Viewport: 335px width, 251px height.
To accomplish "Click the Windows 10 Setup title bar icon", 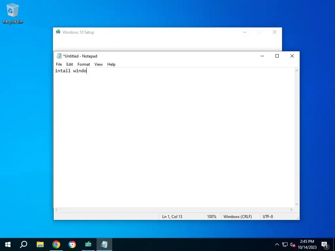I will click(58, 32).
